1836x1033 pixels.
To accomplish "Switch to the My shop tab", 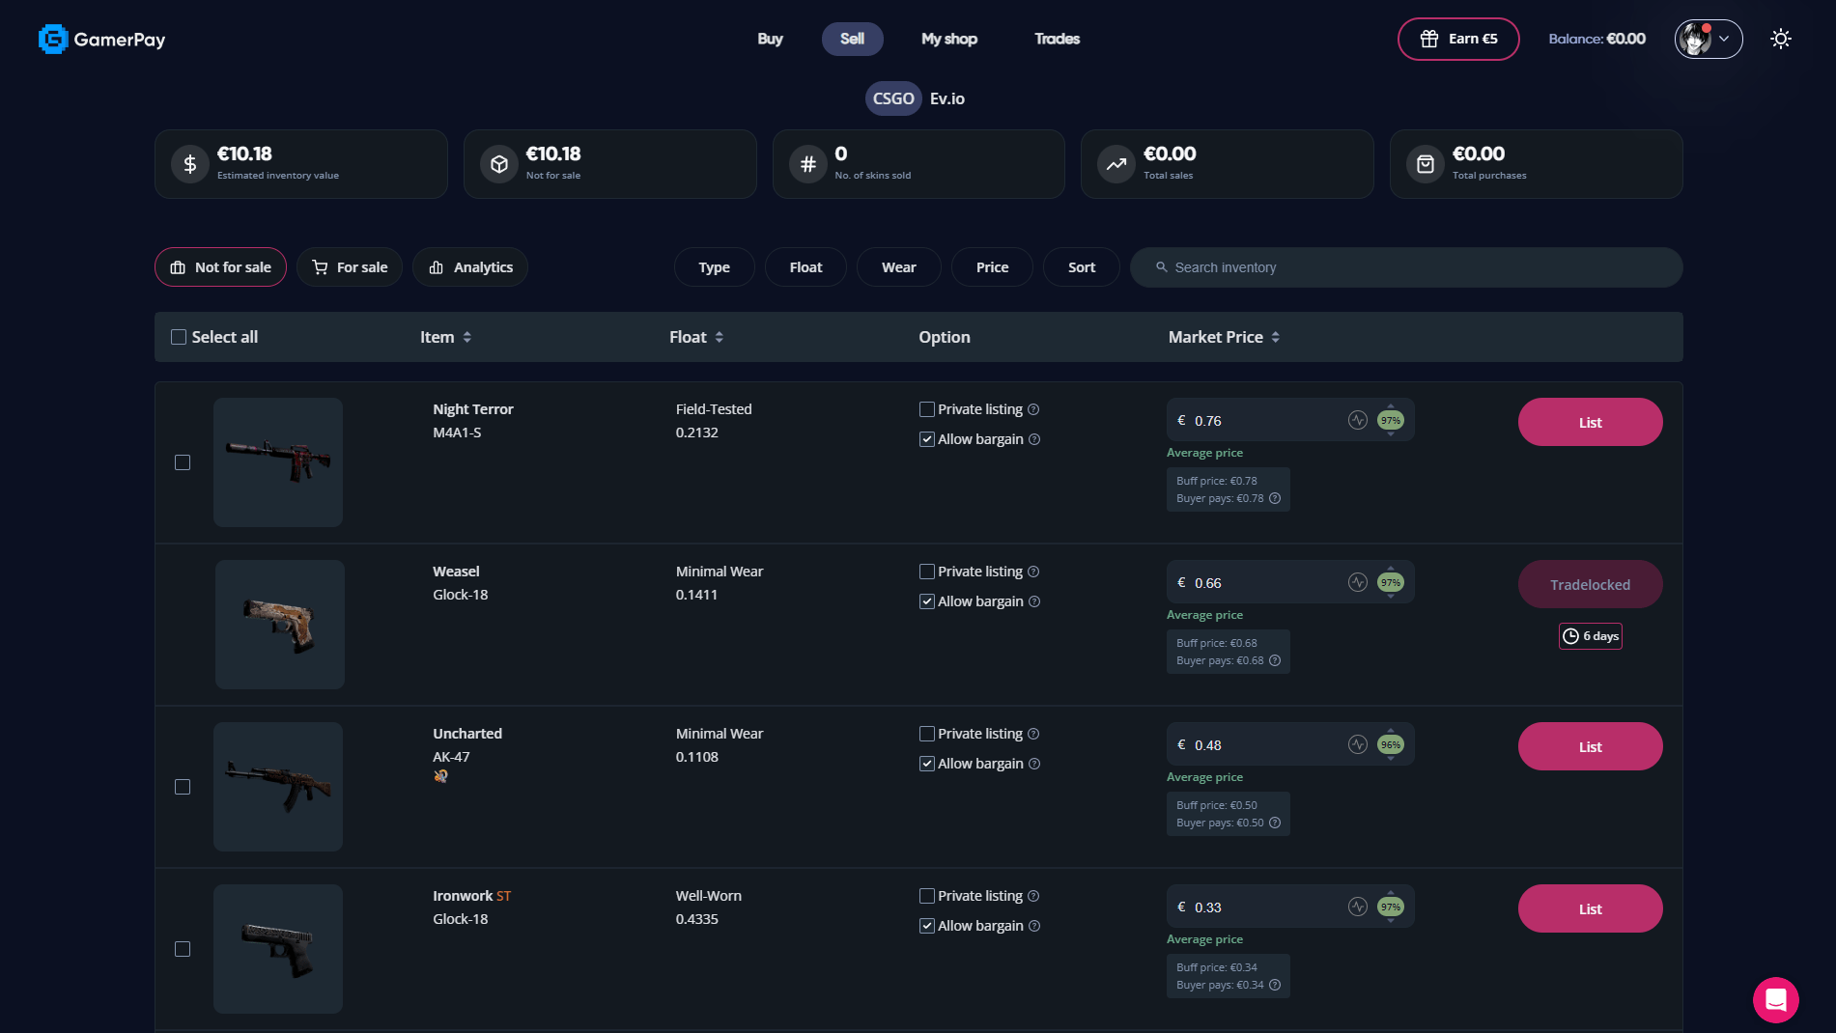I will click(x=949, y=39).
